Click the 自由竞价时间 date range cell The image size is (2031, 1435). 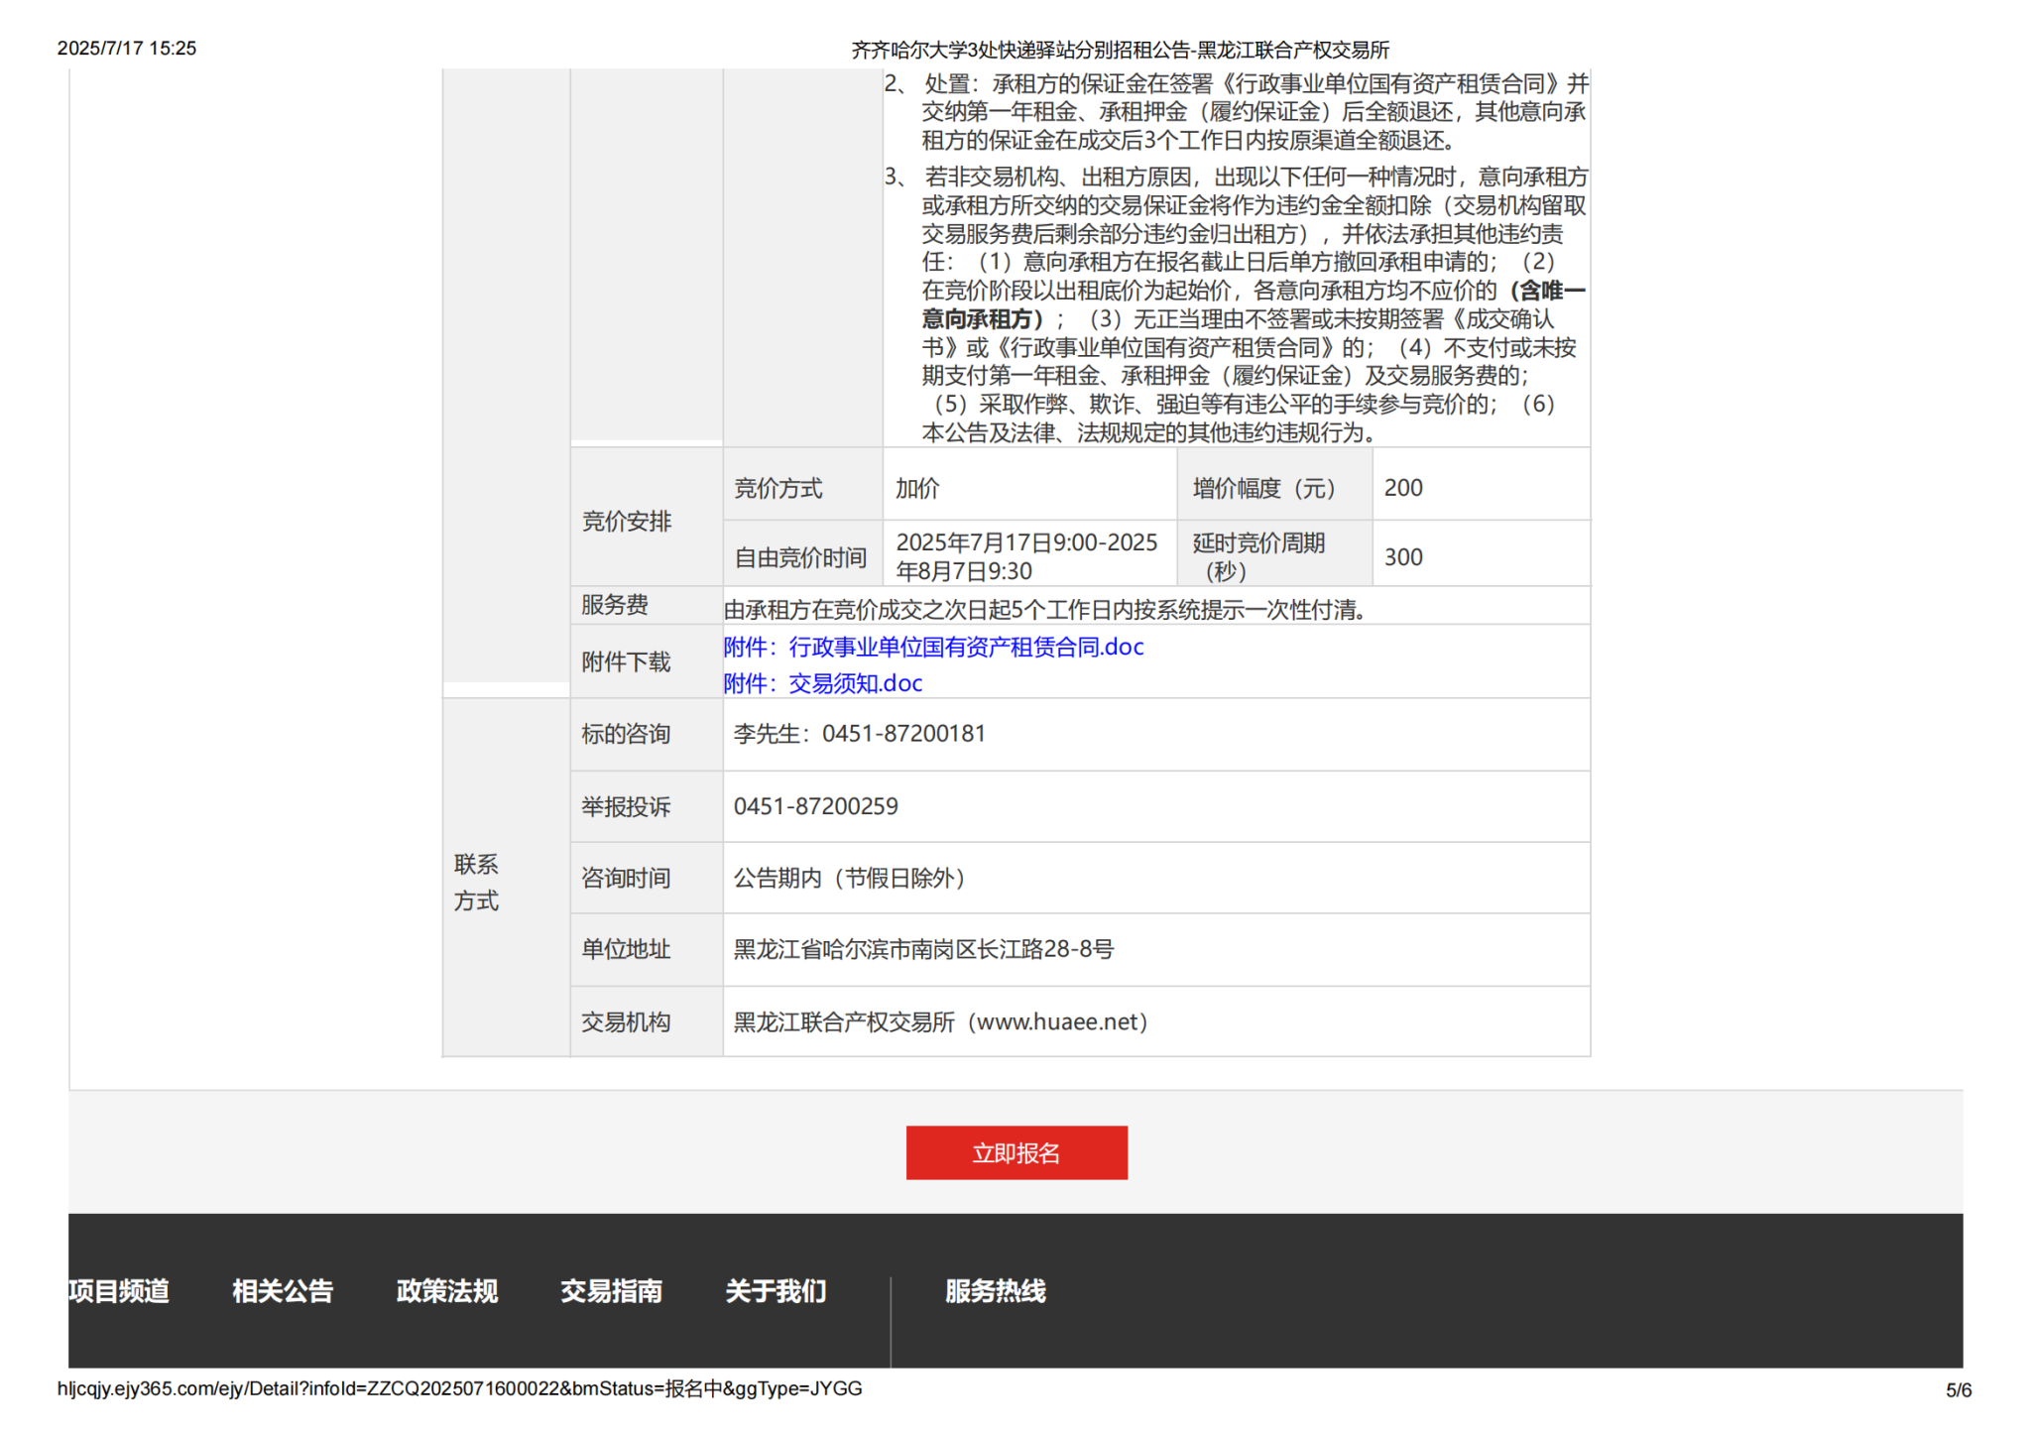[x=1025, y=556]
